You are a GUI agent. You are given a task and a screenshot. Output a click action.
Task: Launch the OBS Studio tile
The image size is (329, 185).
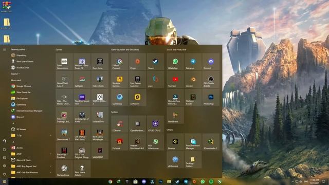[x=211, y=80]
